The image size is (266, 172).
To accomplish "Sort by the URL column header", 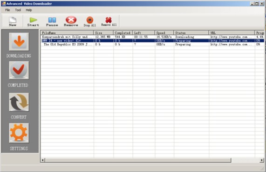I will tap(232, 33).
